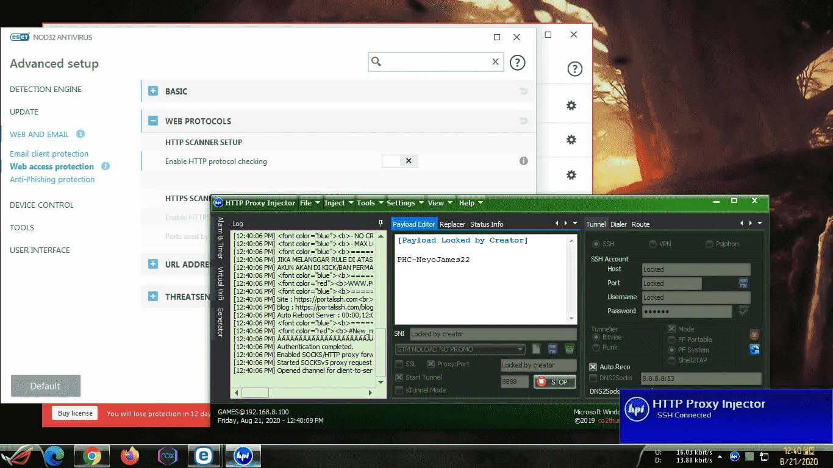
Task: Click the info icon next to Web access protection
Action: pos(105,166)
